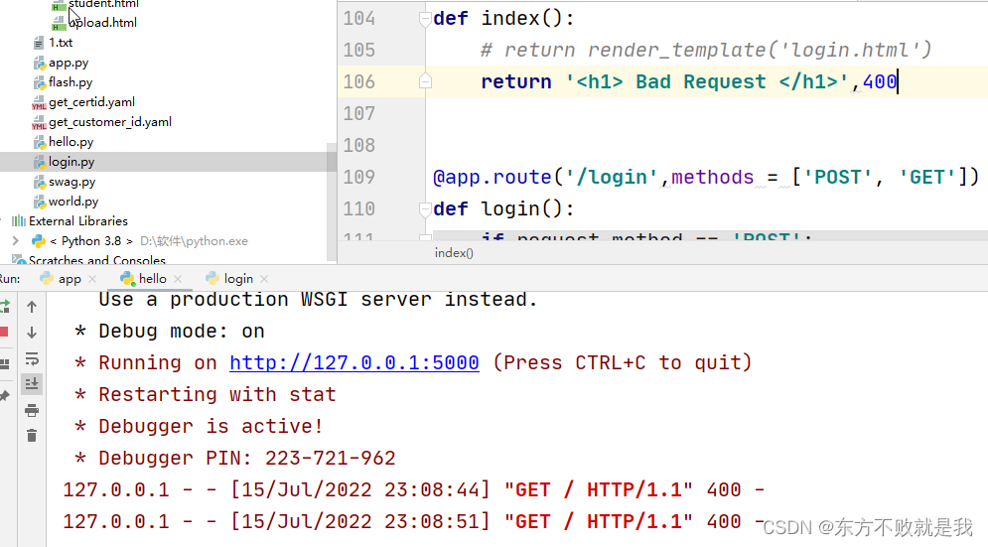Open get_certid.yaml file

(92, 102)
